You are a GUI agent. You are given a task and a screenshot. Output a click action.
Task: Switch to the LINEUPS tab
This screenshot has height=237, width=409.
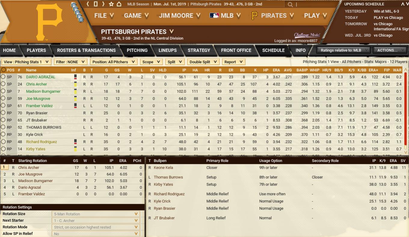point(168,50)
